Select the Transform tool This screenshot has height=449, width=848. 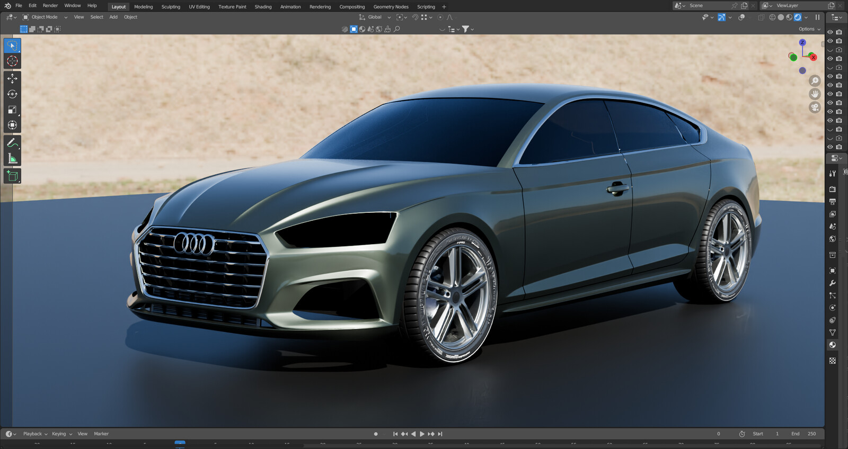click(x=12, y=125)
